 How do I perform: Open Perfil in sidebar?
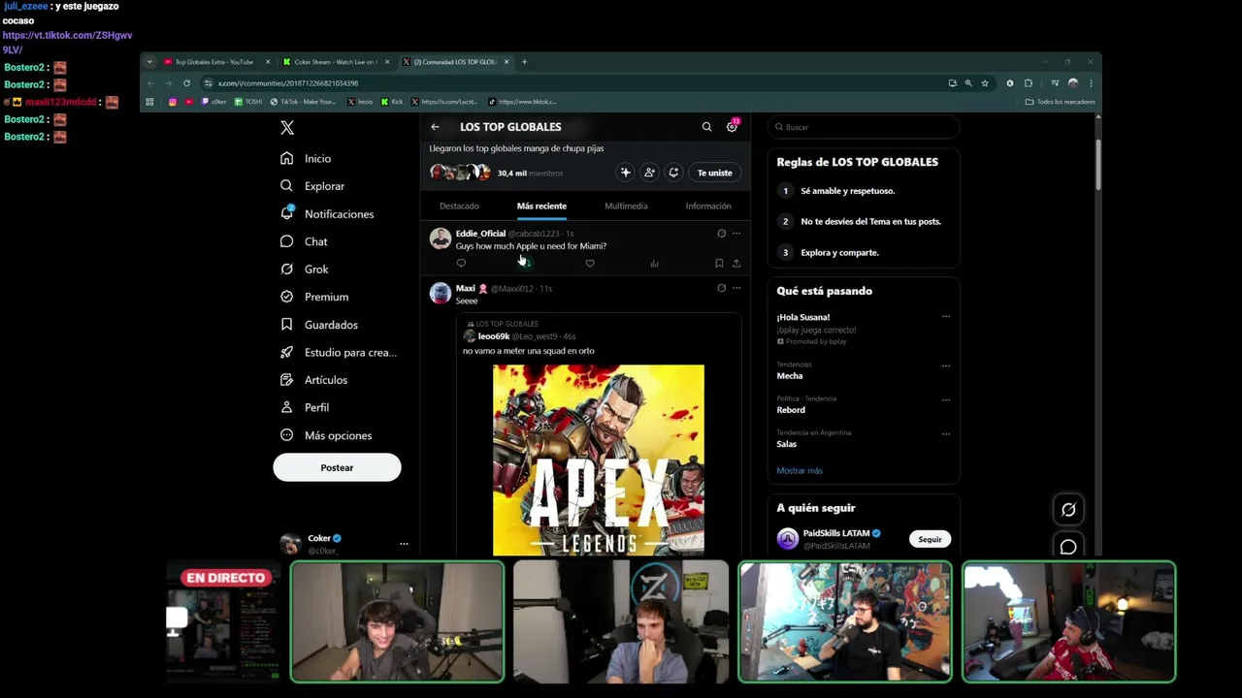click(305, 407)
